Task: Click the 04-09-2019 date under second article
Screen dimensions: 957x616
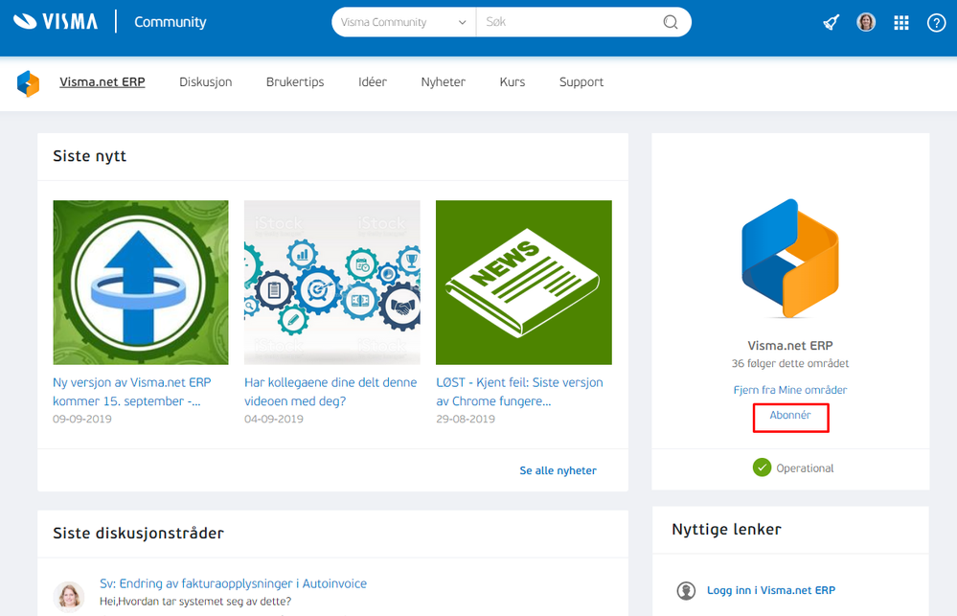Action: [273, 419]
